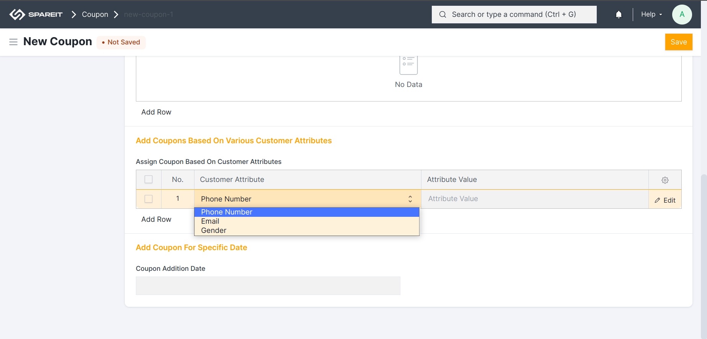Open table column settings gear

click(x=665, y=180)
